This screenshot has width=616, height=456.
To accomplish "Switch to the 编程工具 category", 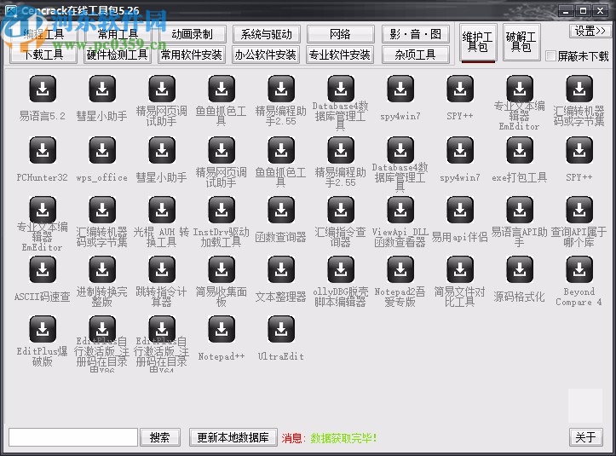I will pos(43,34).
